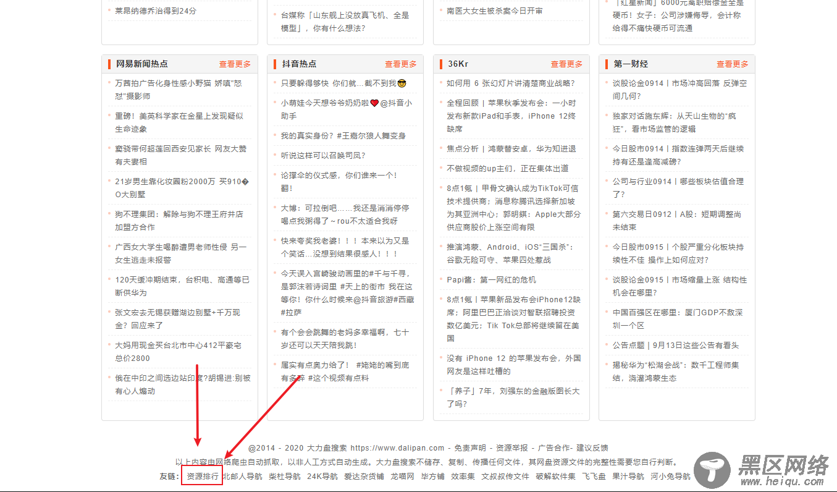Open 第一财经 item 谈股论金0914丨市场冲高回落

coord(679,90)
